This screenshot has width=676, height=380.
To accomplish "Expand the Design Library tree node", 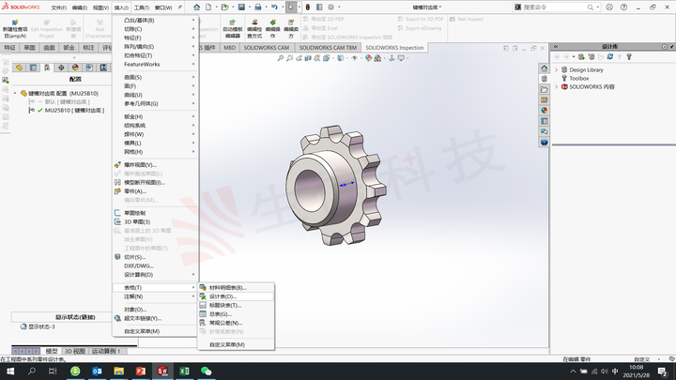I will (x=556, y=69).
